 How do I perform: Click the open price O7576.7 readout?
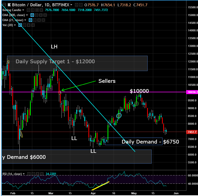click(91, 5)
